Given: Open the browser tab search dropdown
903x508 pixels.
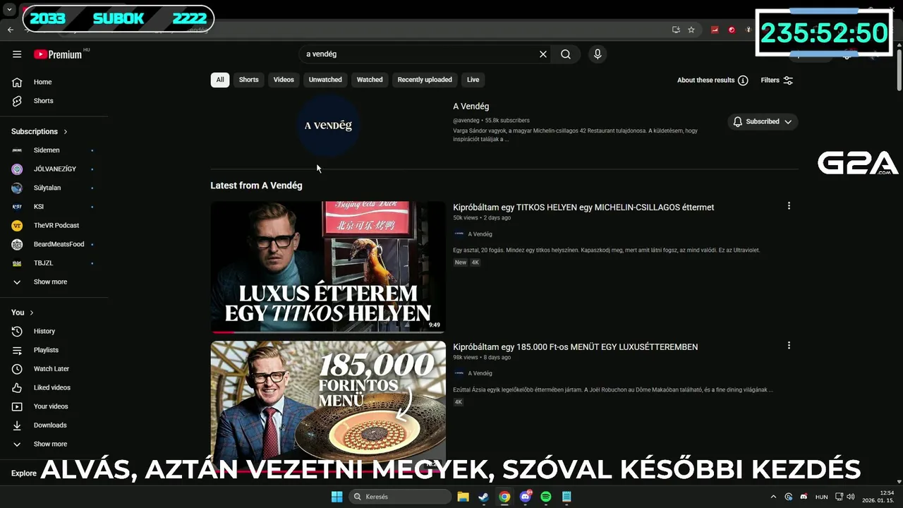Looking at the screenshot, I should 9,10.
